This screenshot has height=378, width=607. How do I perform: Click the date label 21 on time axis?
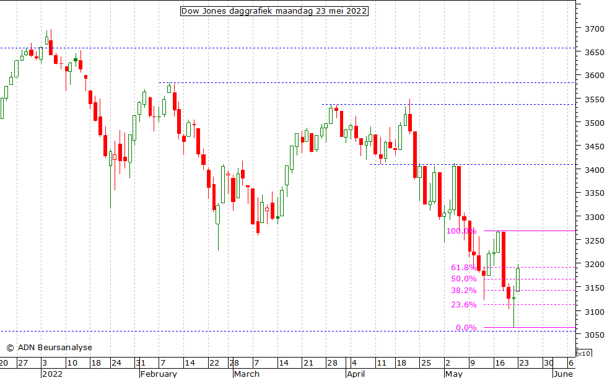click(x=308, y=363)
